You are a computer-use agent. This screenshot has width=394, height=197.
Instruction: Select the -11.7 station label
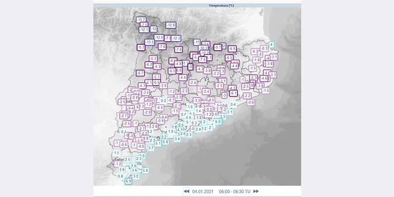(x=141, y=19)
